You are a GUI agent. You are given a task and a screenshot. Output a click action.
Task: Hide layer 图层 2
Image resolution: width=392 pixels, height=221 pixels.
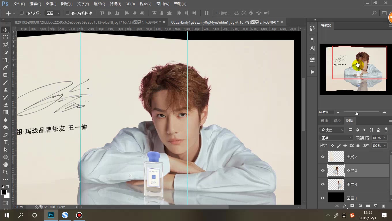coord(323,157)
